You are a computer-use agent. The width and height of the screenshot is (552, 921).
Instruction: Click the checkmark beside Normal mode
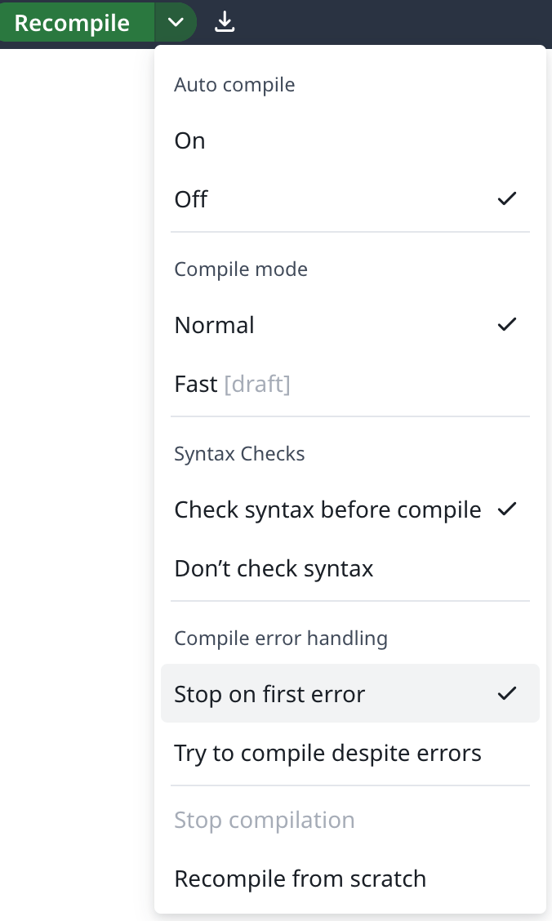point(507,323)
